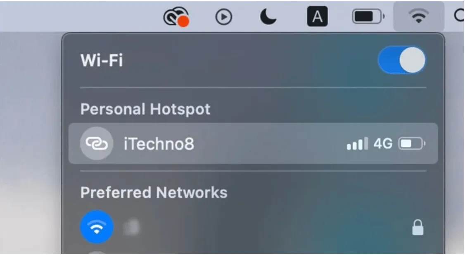Disconnect via the blue Wi-Fi network icon

(97, 227)
